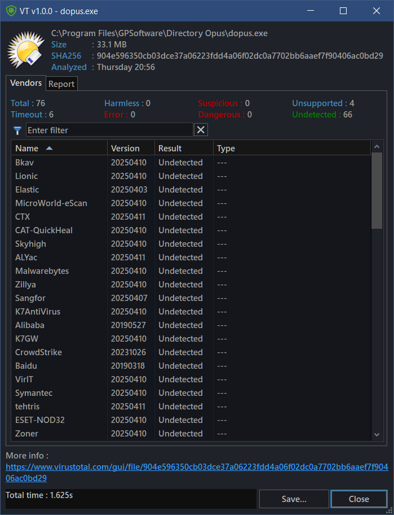Image resolution: width=394 pixels, height=515 pixels.
Task: Click the Timeout : 6 counter
Action: (x=32, y=115)
